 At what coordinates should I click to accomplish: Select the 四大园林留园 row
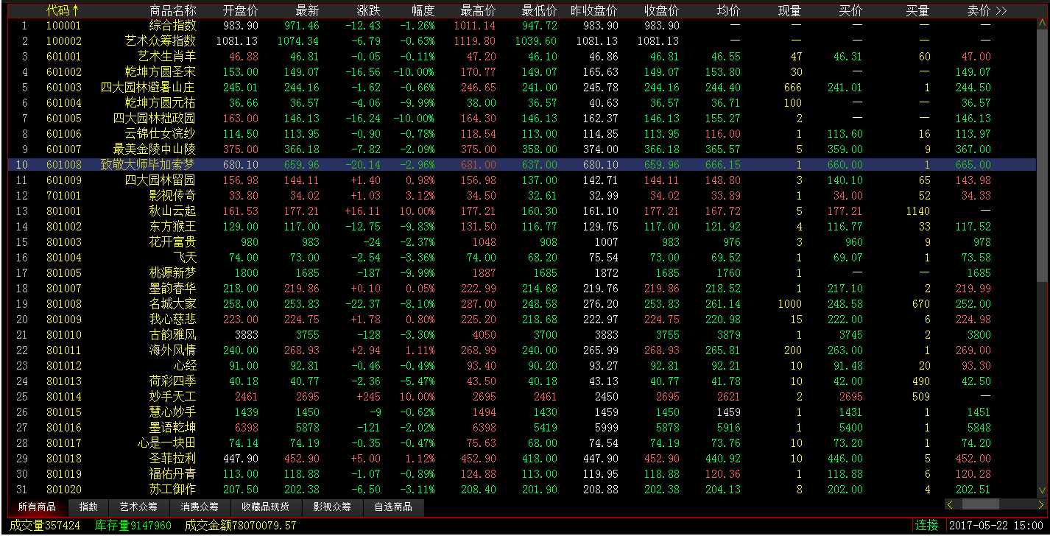(522, 180)
